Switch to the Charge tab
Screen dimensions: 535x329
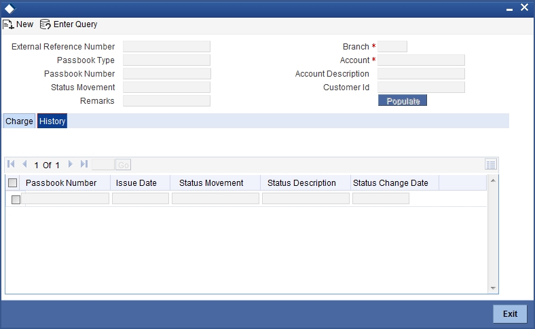[x=19, y=121]
